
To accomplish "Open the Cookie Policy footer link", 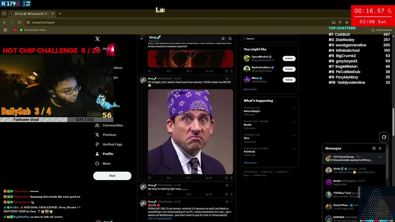I will pos(282,172).
